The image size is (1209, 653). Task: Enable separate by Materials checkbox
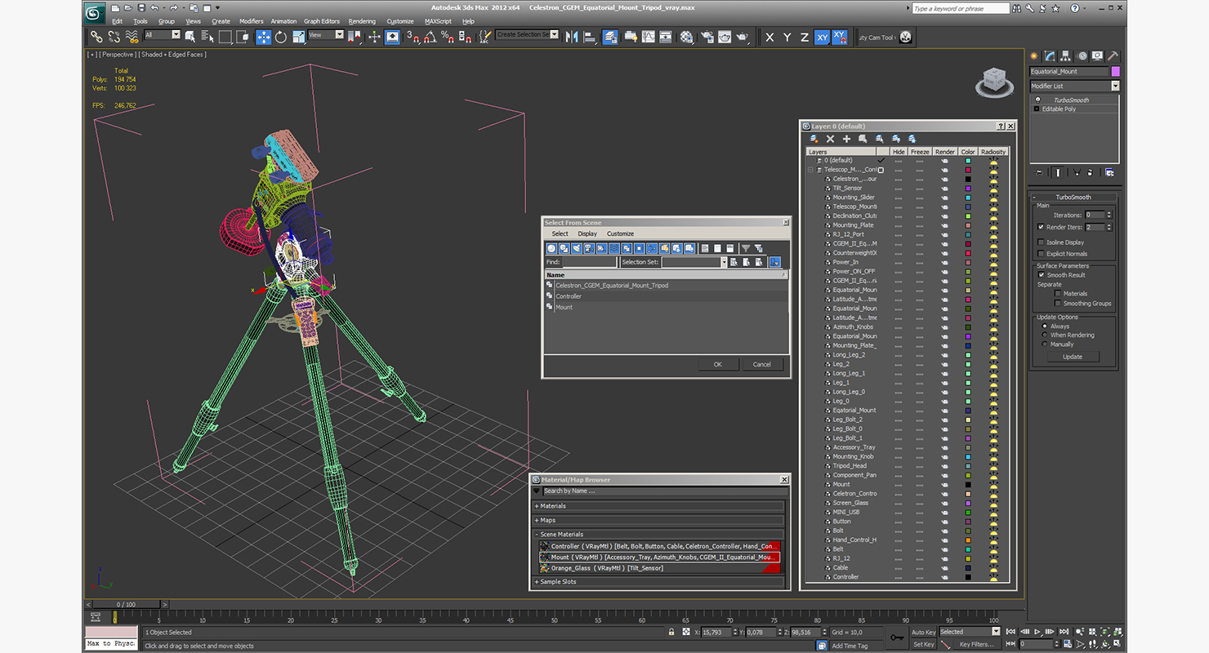click(x=1058, y=294)
